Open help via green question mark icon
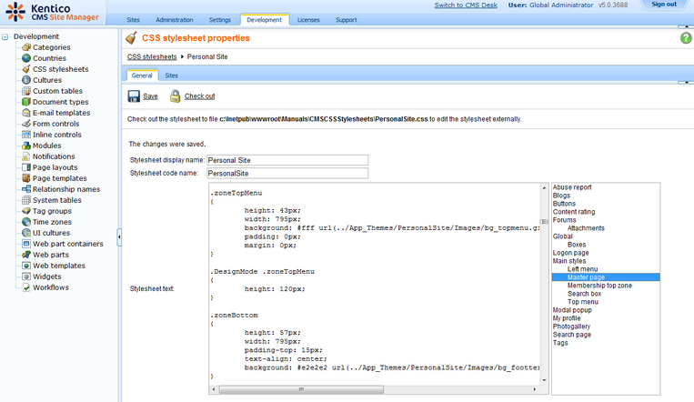Image resolution: width=694 pixels, height=402 pixels. coord(686,38)
